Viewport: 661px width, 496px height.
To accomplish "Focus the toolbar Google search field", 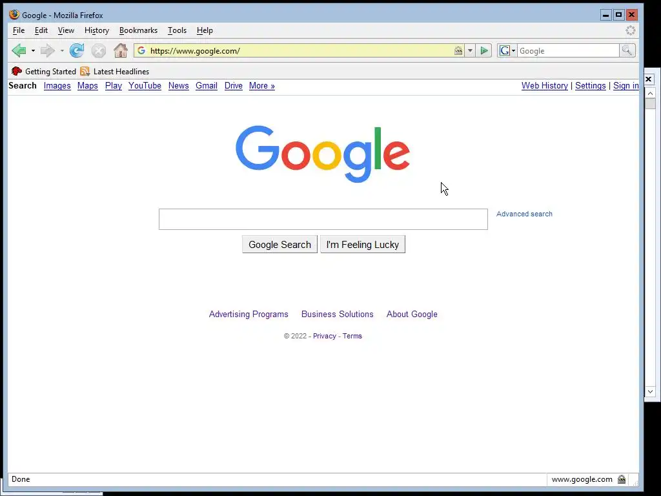I will tap(568, 50).
